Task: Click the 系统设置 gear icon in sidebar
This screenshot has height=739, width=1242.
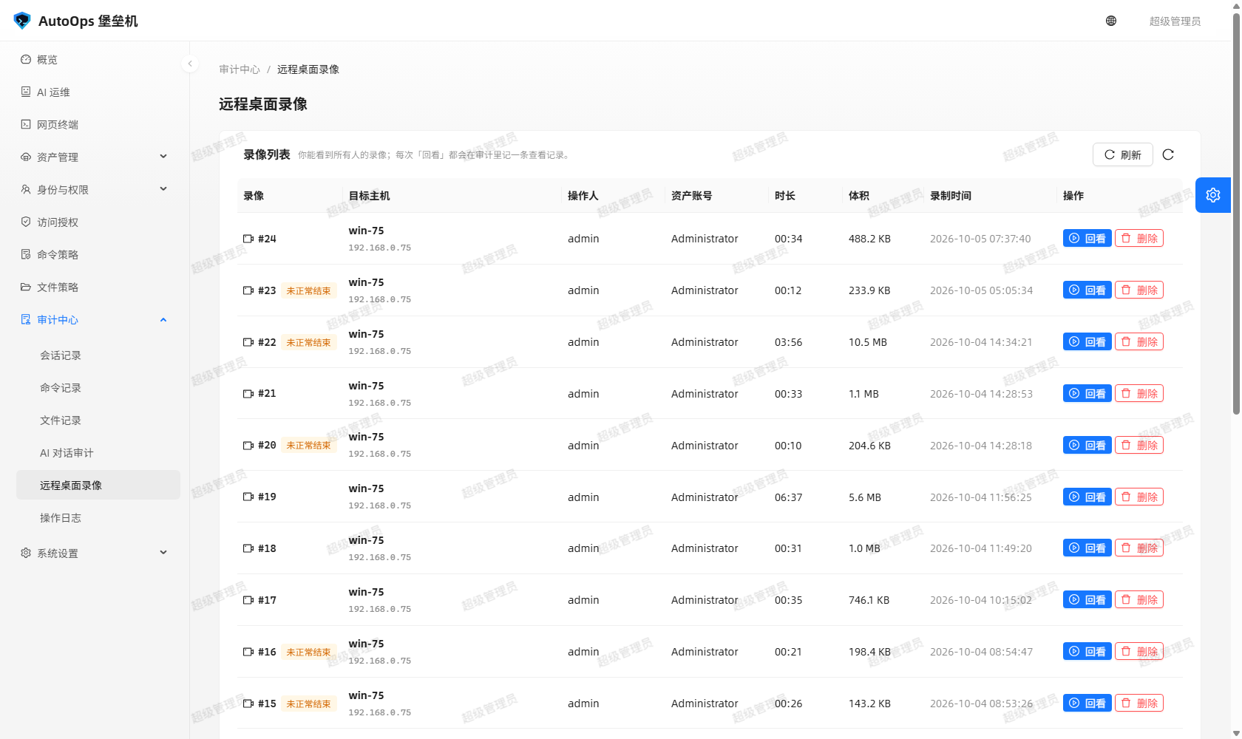Action: [x=26, y=553]
